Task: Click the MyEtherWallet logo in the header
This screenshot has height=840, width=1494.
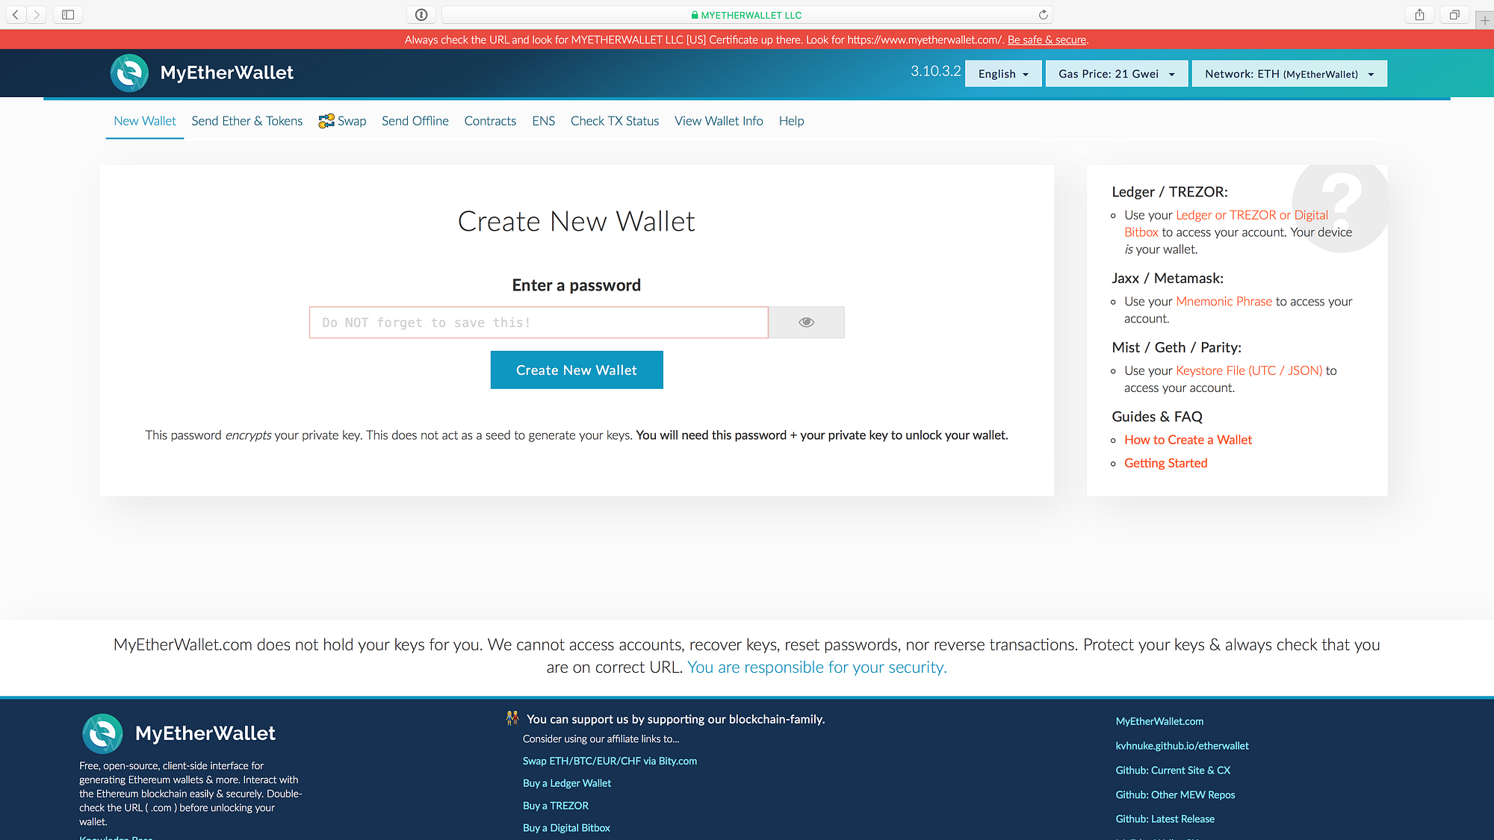Action: (x=129, y=73)
